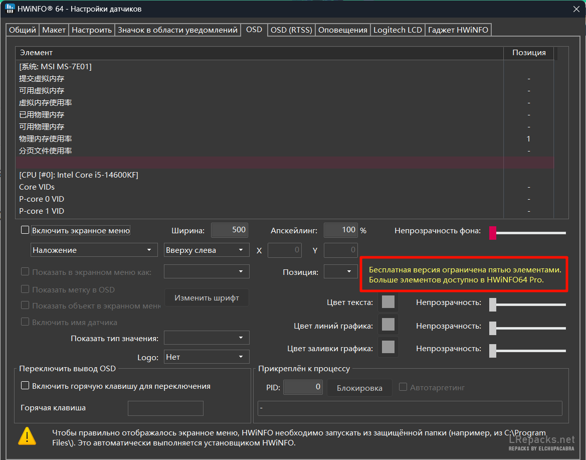The width and height of the screenshot is (586, 460).
Task: Click the Цвет текста color swatch
Action: [x=388, y=302]
